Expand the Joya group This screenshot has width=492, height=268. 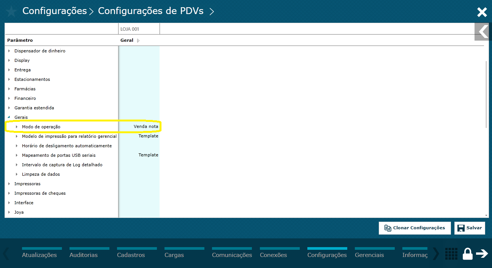9,212
